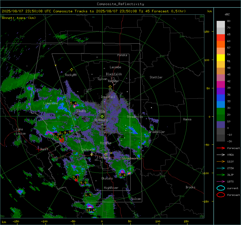The height and width of the screenshot is (225, 241).
Task: Click the RedDeer city label
Action: coord(114,81)
